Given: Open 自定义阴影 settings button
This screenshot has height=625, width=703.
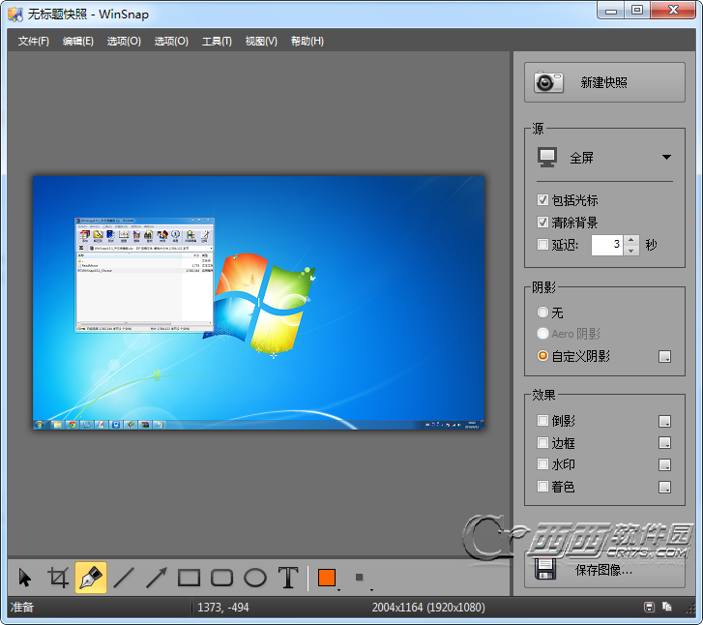Looking at the screenshot, I should click(x=664, y=357).
